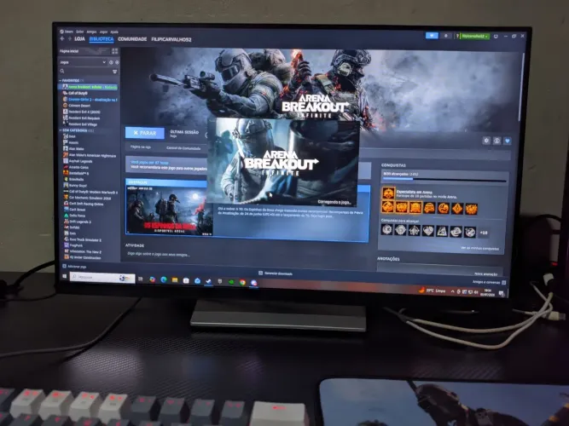This screenshot has height=426, width=569.
Task: Click the Windows taskbar search box
Action: click(102, 278)
